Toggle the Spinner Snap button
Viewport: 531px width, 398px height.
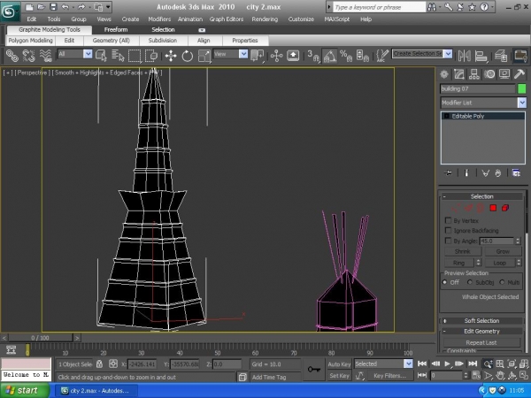pyautogui.click(x=363, y=56)
